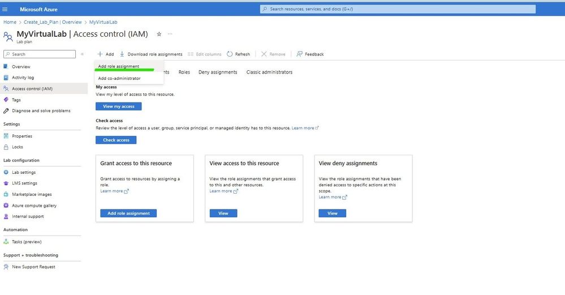Viewport: 565px width, 295px height.
Task: Click the New Support Request icon
Action: [6, 267]
